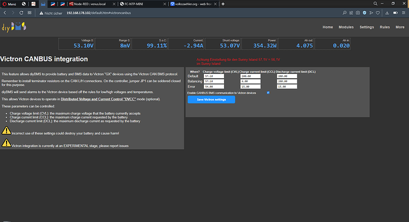Click the Save Victron settings button
Screen dimensions: 409x222
[211, 99]
